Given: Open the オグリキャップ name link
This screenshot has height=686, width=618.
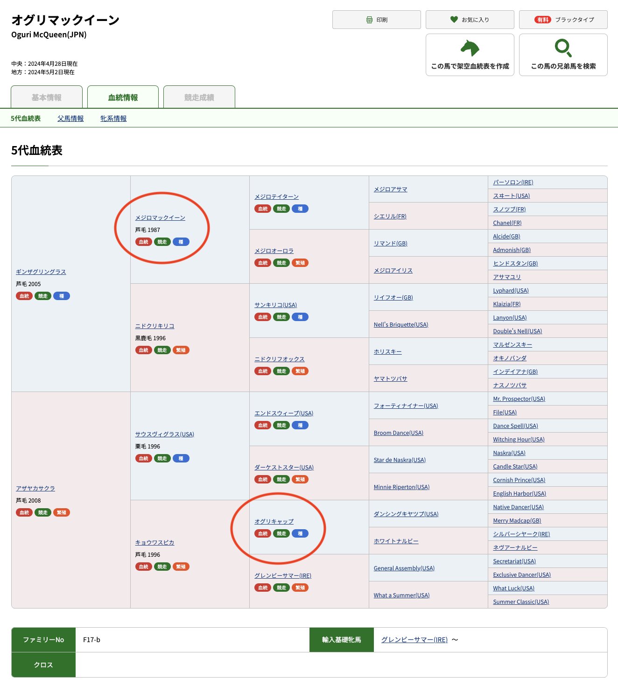Looking at the screenshot, I should click(x=274, y=521).
